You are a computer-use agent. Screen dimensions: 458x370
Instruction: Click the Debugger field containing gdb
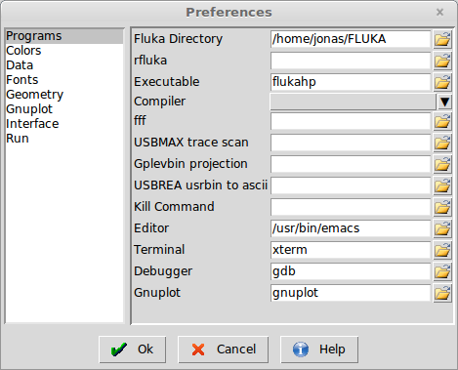click(351, 271)
